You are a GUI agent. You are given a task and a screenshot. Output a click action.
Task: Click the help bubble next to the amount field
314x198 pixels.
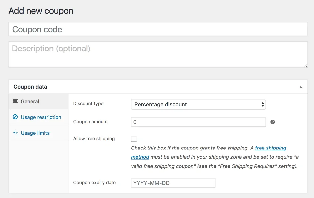pyautogui.click(x=273, y=122)
